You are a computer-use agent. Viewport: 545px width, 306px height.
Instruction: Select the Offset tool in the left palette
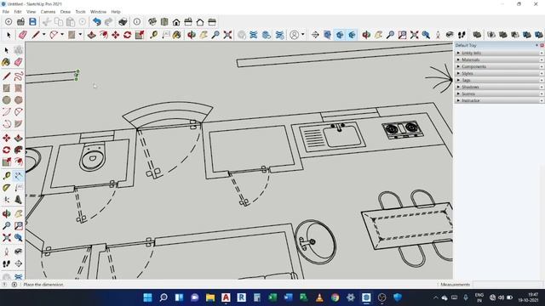[x=19, y=161]
